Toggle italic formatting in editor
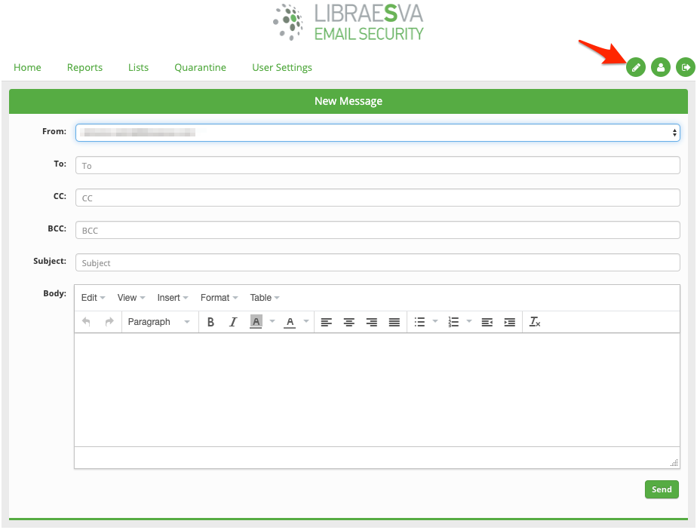Viewport: 697px width, 530px height. [x=233, y=322]
